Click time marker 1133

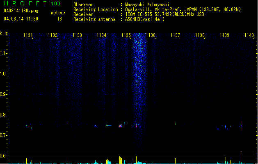[77, 35]
